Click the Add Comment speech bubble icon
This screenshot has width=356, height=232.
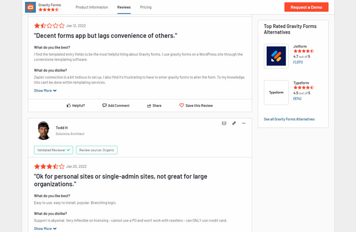[105, 106]
